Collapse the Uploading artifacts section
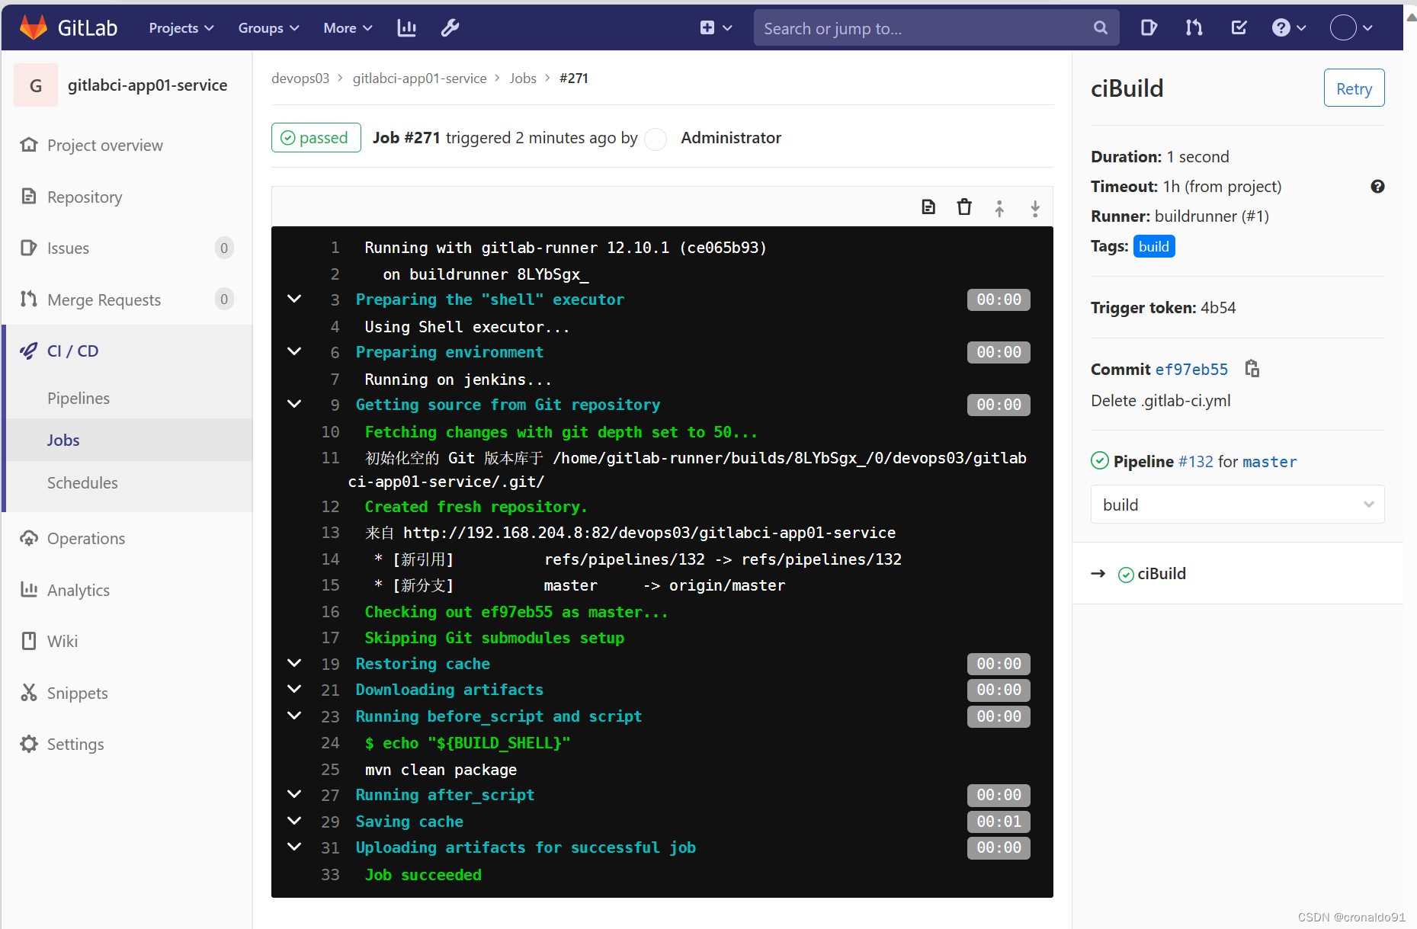Screen dimensions: 1417x929 (294, 847)
